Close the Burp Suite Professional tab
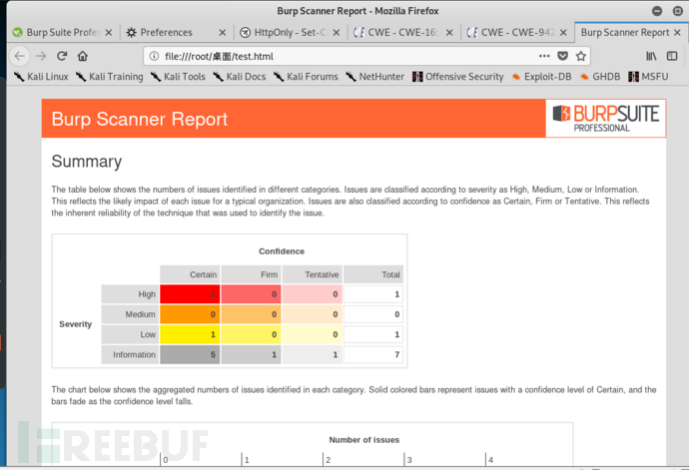Image resolution: width=689 pixels, height=470 pixels. 109,33
